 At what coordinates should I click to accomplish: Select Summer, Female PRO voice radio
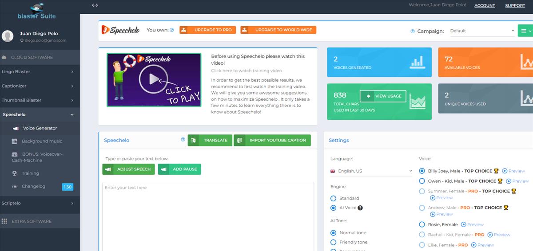click(422, 191)
